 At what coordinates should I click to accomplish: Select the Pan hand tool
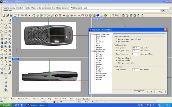tap(34, 15)
